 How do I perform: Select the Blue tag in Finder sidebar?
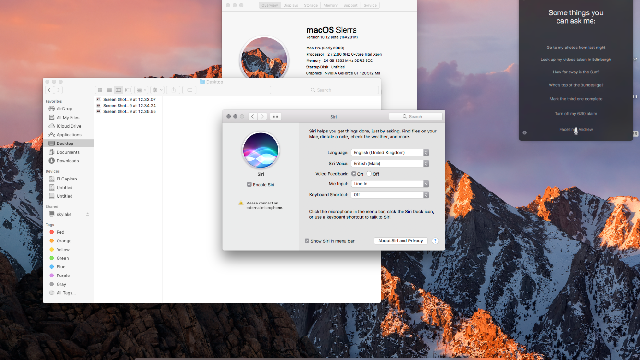68,267
